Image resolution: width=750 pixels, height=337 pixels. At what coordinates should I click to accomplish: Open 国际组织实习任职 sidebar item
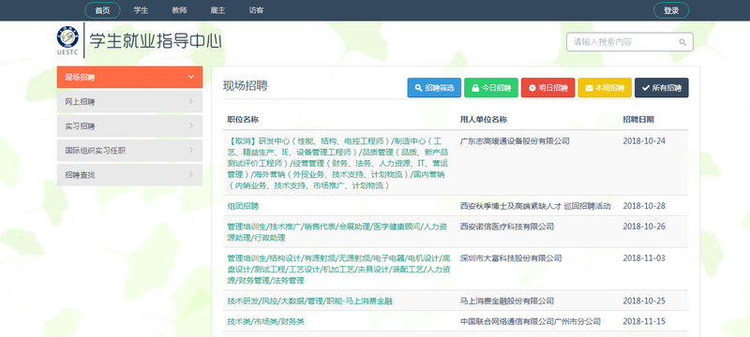(x=129, y=151)
